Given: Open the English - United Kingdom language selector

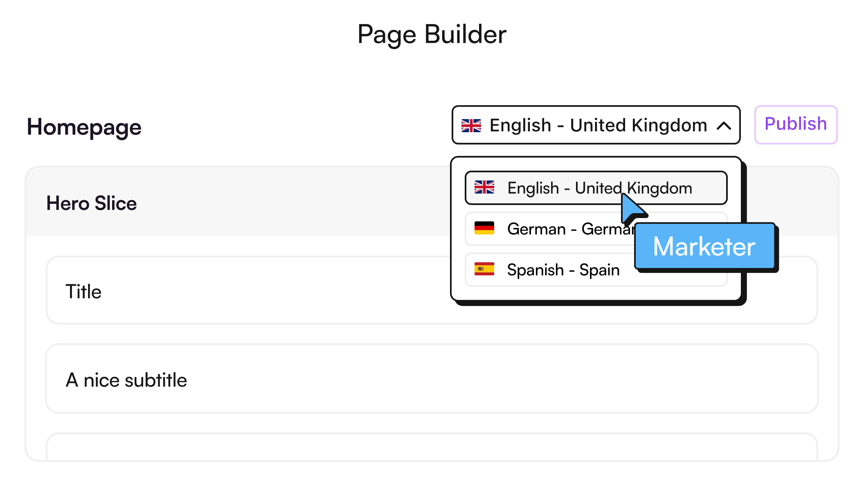Looking at the screenshot, I should [x=597, y=125].
